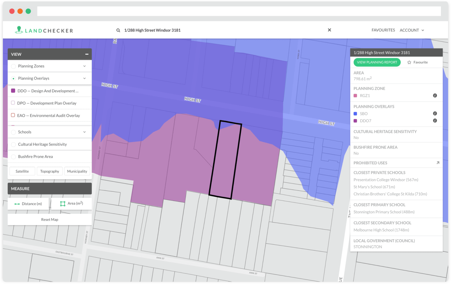451x284 pixels.
Task: Select the Area measure tool
Action: click(x=71, y=203)
